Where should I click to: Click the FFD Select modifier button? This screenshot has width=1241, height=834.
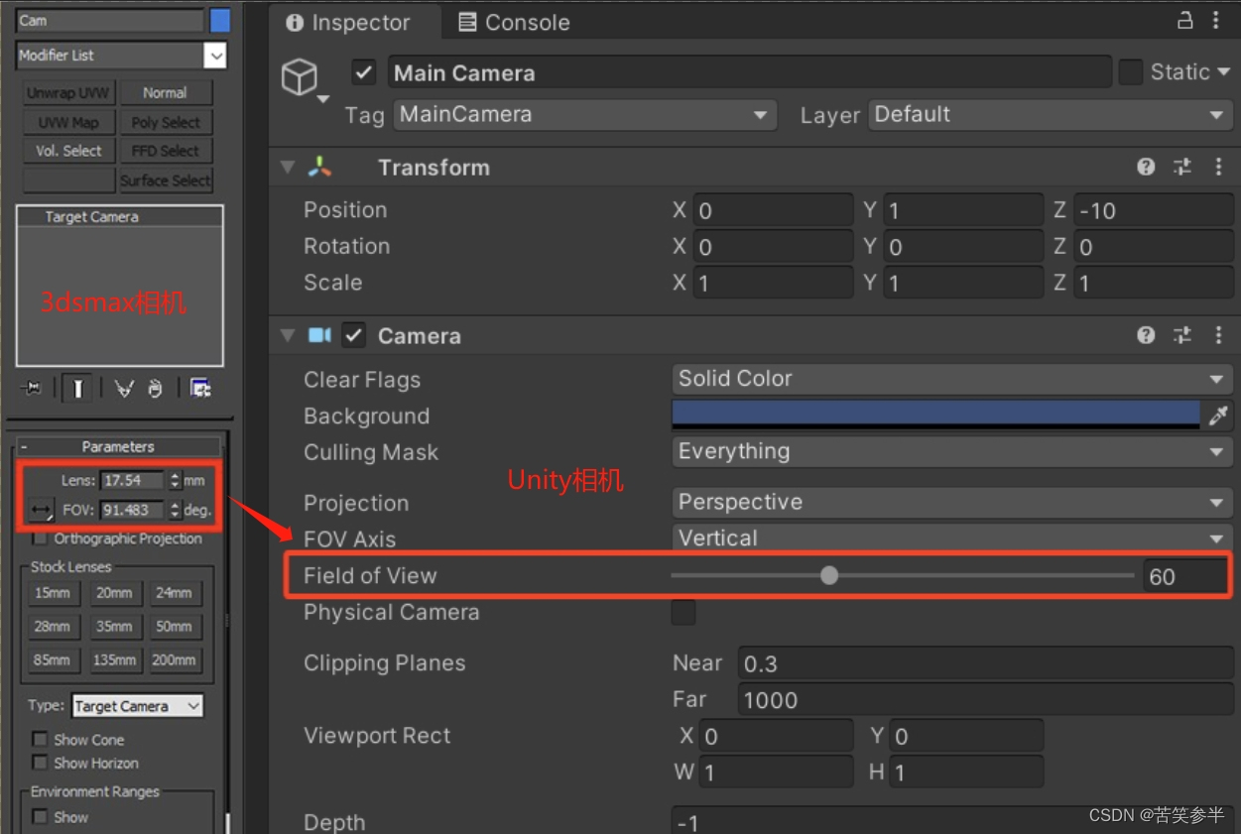[x=166, y=151]
